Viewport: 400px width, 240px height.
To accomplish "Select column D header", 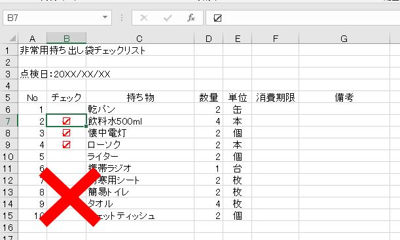I will coord(208,39).
